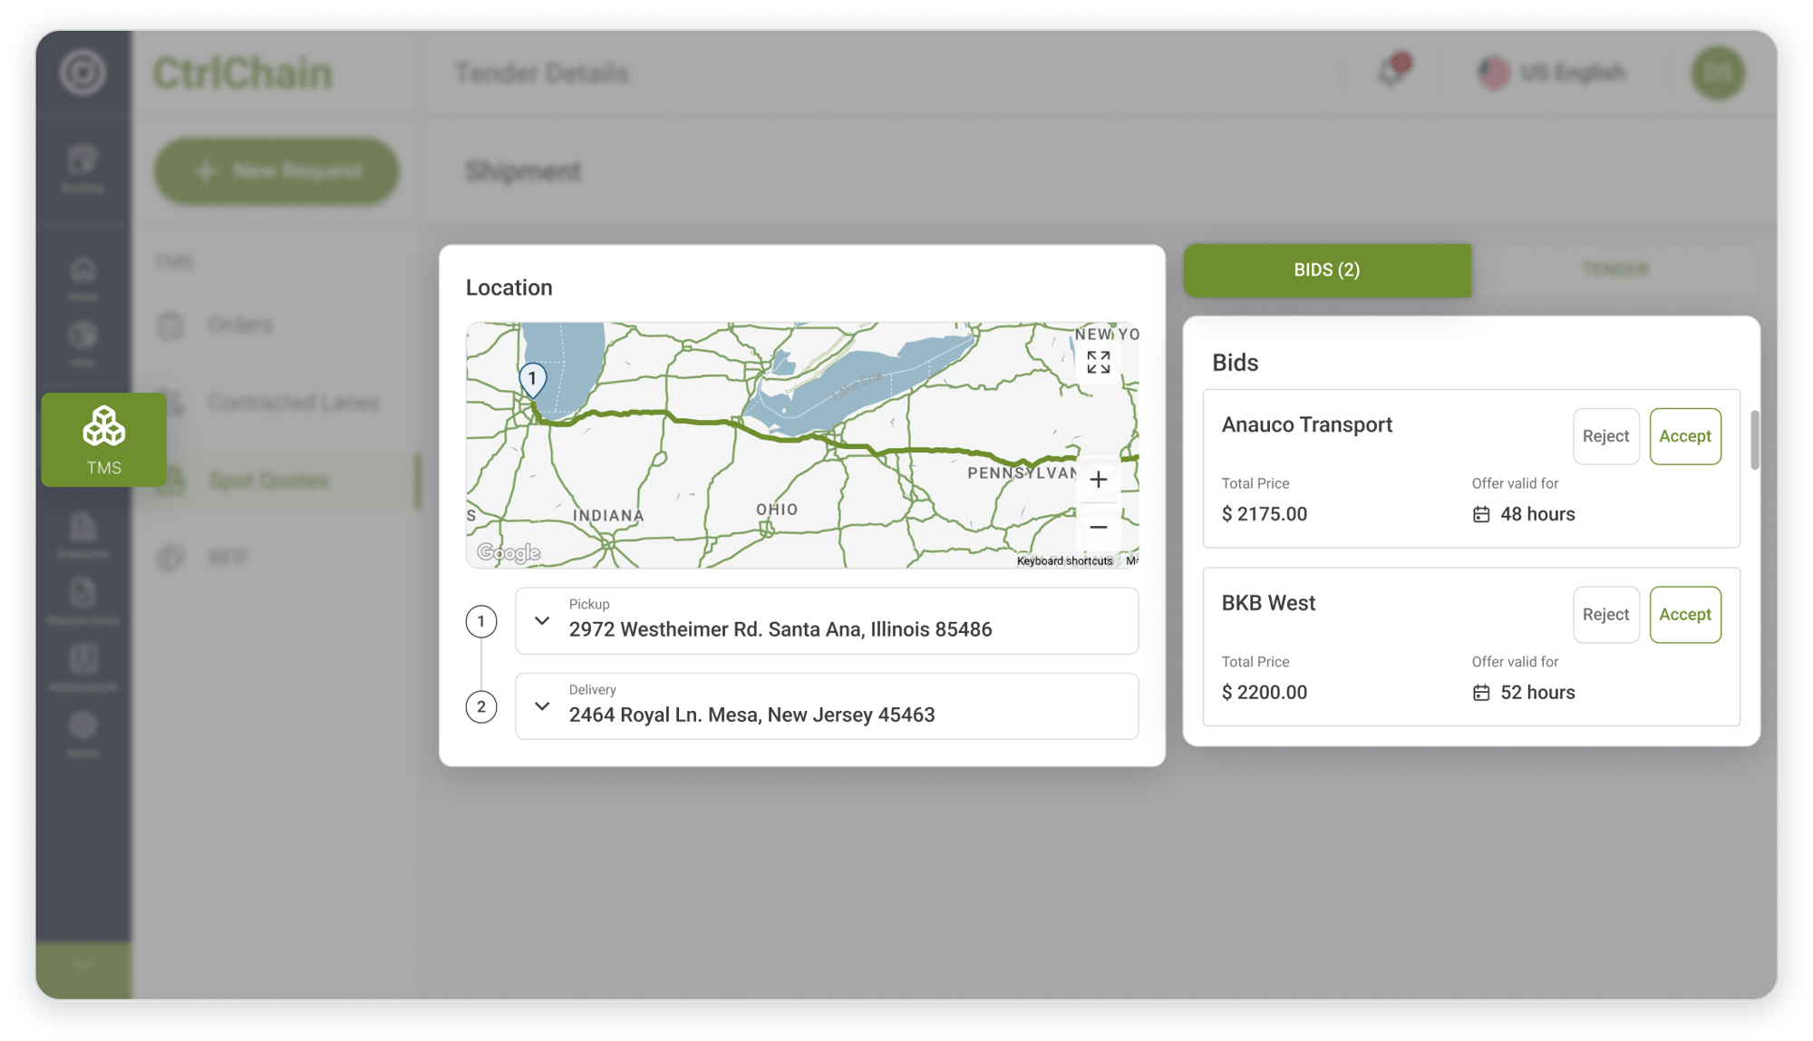1813x1041 pixels.
Task: Click the Location heading
Action: click(x=509, y=287)
